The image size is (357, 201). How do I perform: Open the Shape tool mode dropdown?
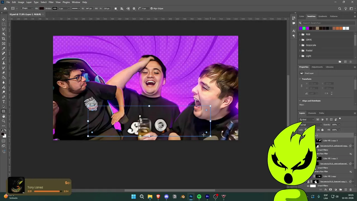point(27,8)
